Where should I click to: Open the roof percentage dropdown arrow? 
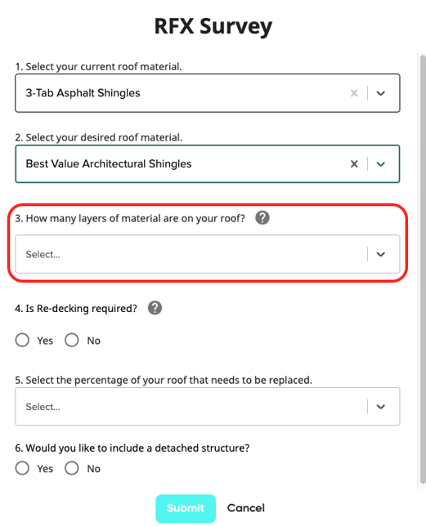381,407
